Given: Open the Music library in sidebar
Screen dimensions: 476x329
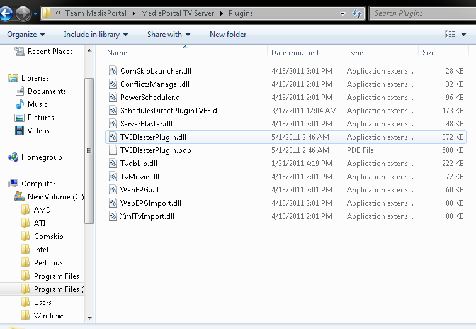Looking at the screenshot, I should pyautogui.click(x=37, y=104).
